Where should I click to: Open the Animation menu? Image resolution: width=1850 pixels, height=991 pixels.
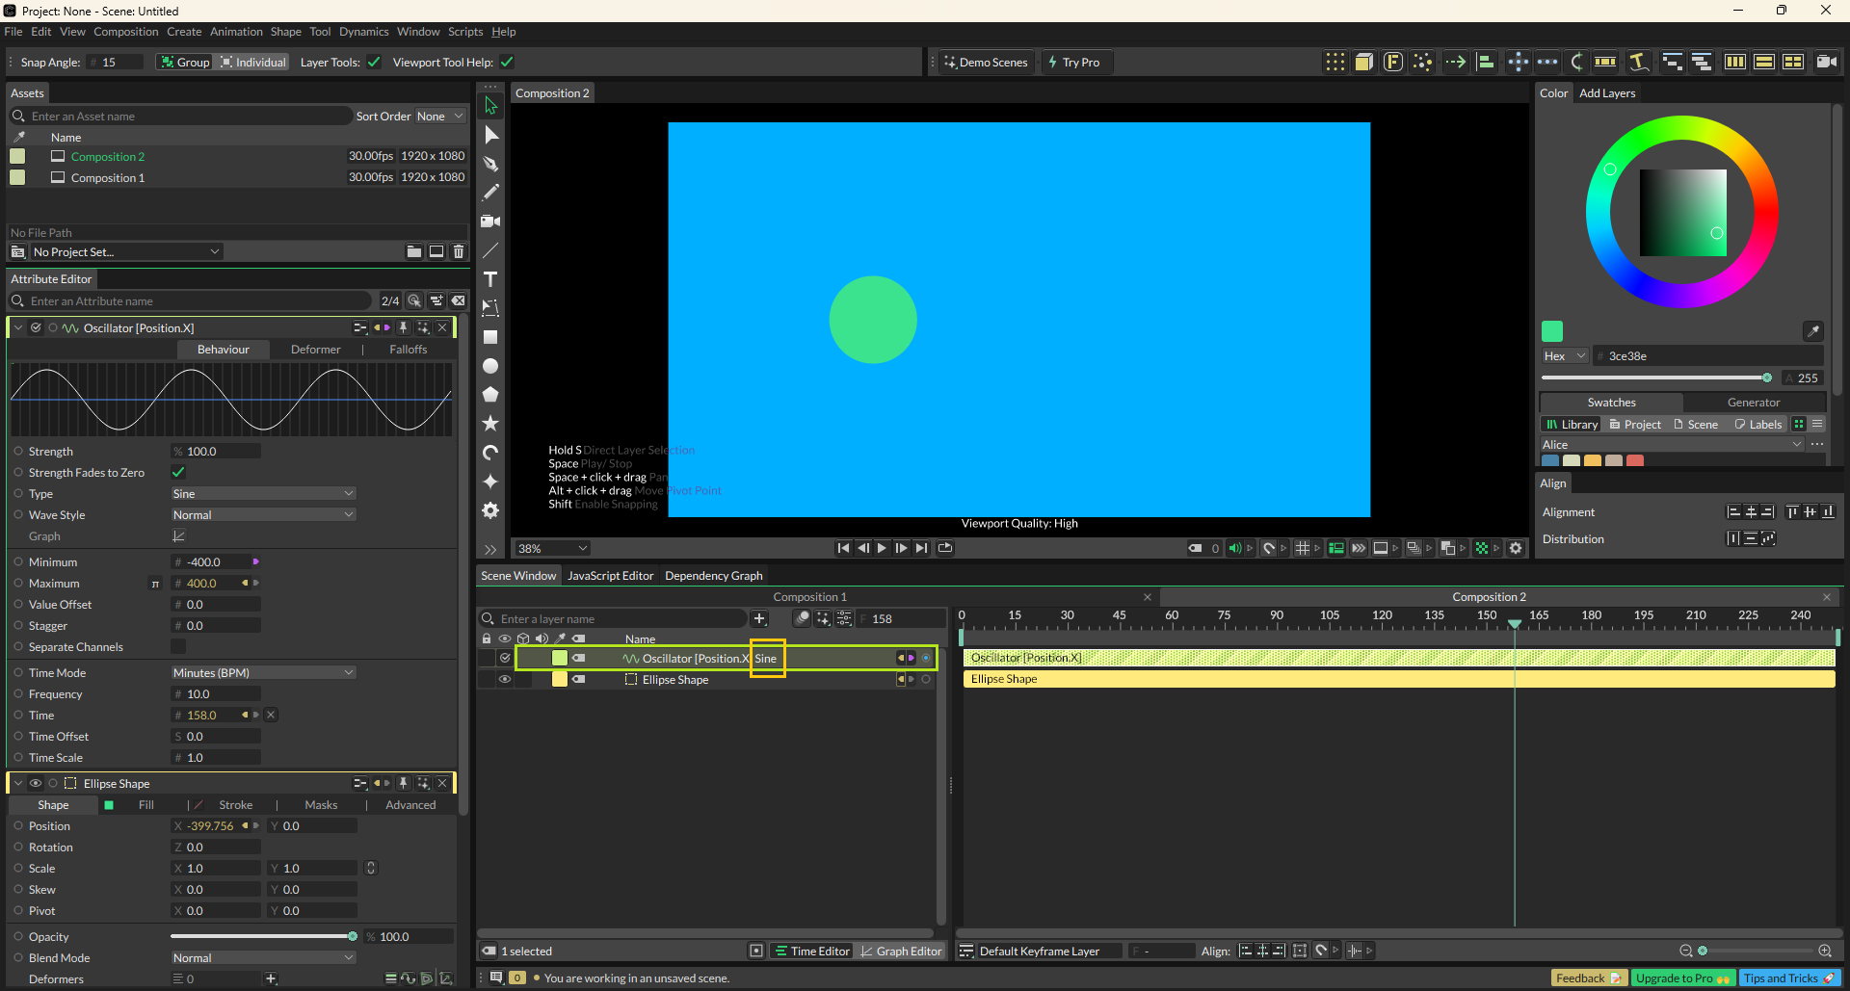(x=236, y=32)
